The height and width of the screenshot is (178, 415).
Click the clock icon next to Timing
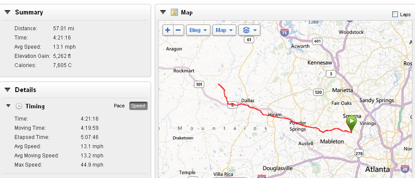point(18,106)
